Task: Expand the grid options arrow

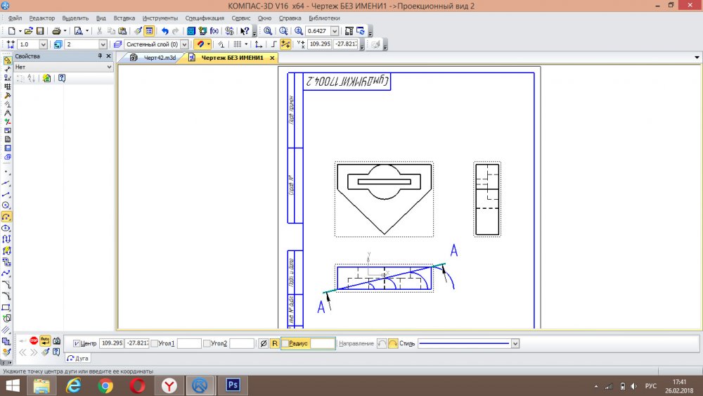Action: 245,44
